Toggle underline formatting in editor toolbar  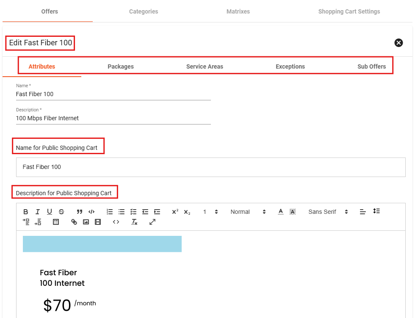pos(50,212)
